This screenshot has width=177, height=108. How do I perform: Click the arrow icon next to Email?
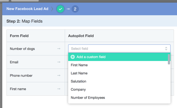(59, 62)
